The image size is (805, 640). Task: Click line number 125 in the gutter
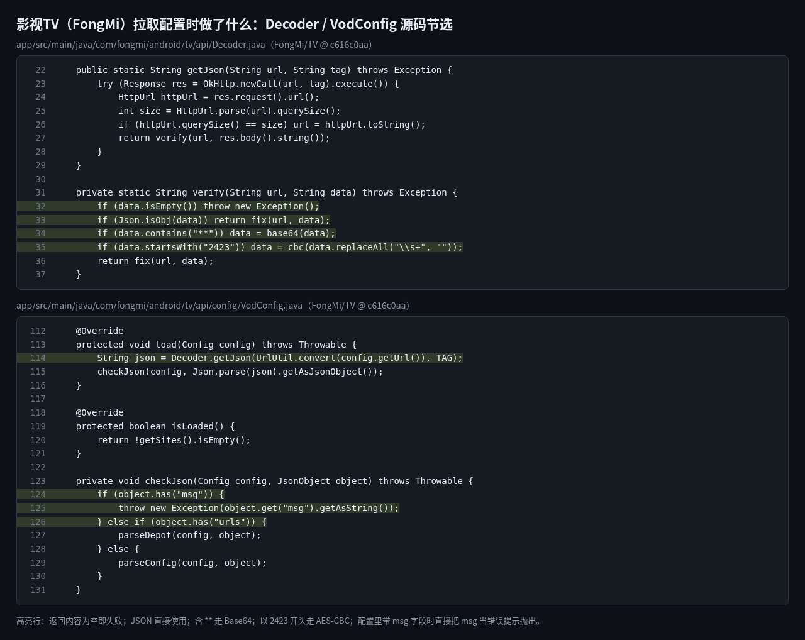pyautogui.click(x=38, y=508)
